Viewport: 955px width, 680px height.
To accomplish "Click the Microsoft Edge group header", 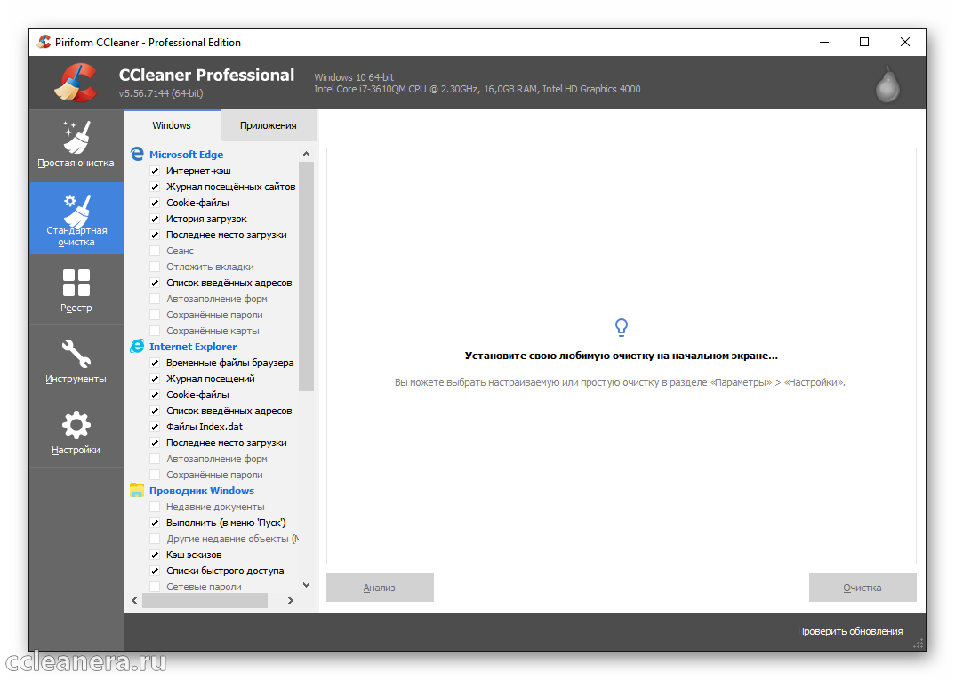I will 187,155.
